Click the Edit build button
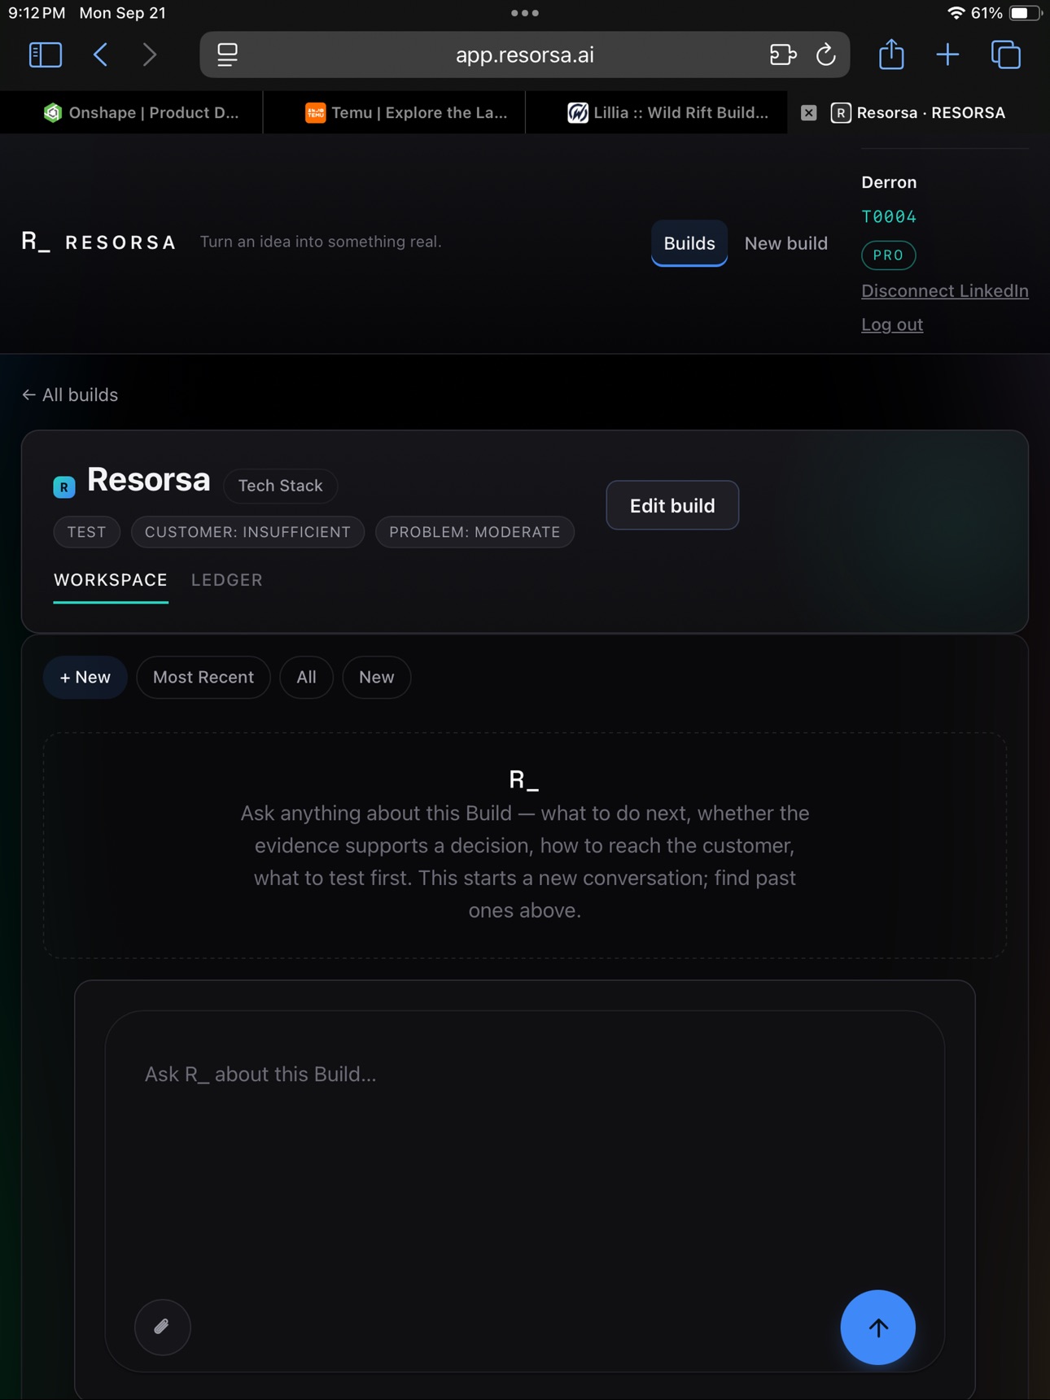 click(x=672, y=505)
